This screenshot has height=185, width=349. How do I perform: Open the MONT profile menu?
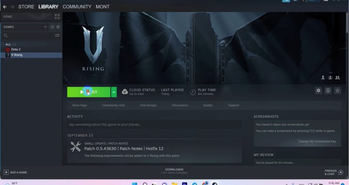(103, 7)
